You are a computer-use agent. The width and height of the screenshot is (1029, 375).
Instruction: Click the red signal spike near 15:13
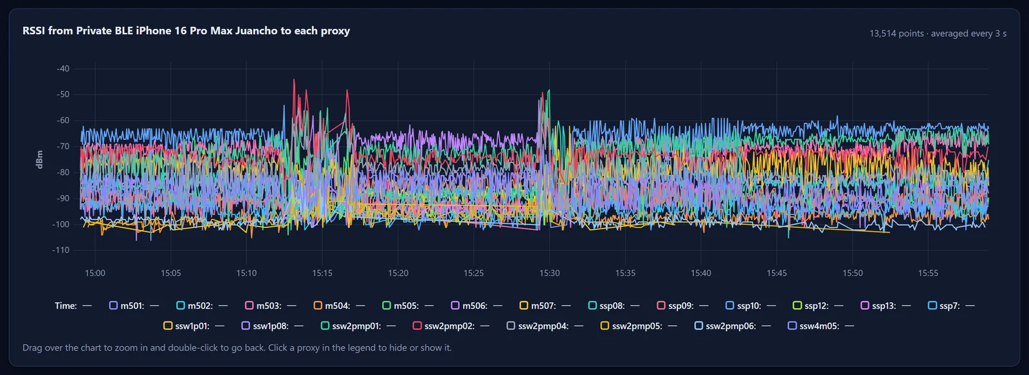pos(294,81)
